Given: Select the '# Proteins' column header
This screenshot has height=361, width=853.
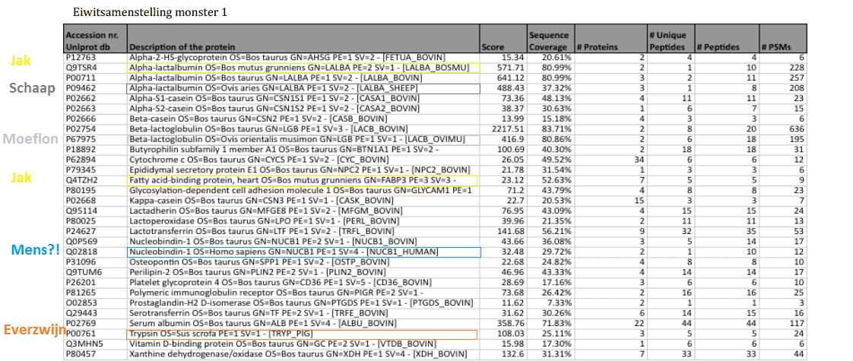Looking at the screenshot, I should (x=597, y=48).
